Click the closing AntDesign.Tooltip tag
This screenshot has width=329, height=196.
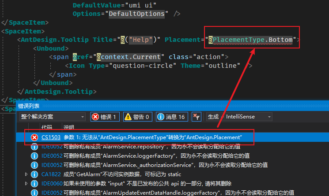click(x=57, y=92)
